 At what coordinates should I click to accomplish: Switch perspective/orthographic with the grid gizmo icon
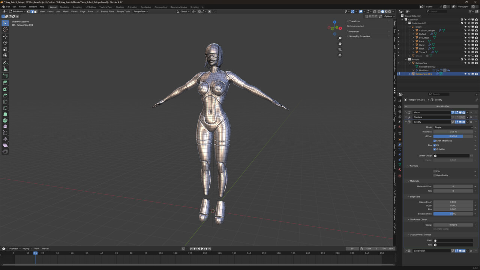tap(340, 55)
